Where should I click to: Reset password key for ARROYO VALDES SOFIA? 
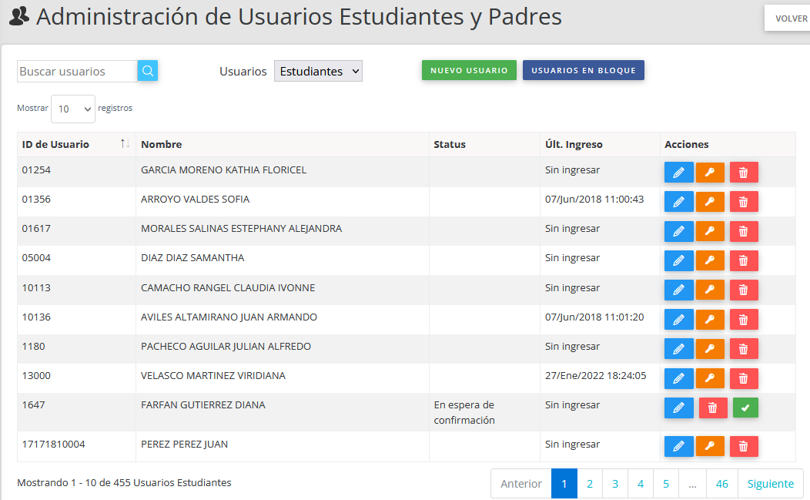tap(710, 202)
